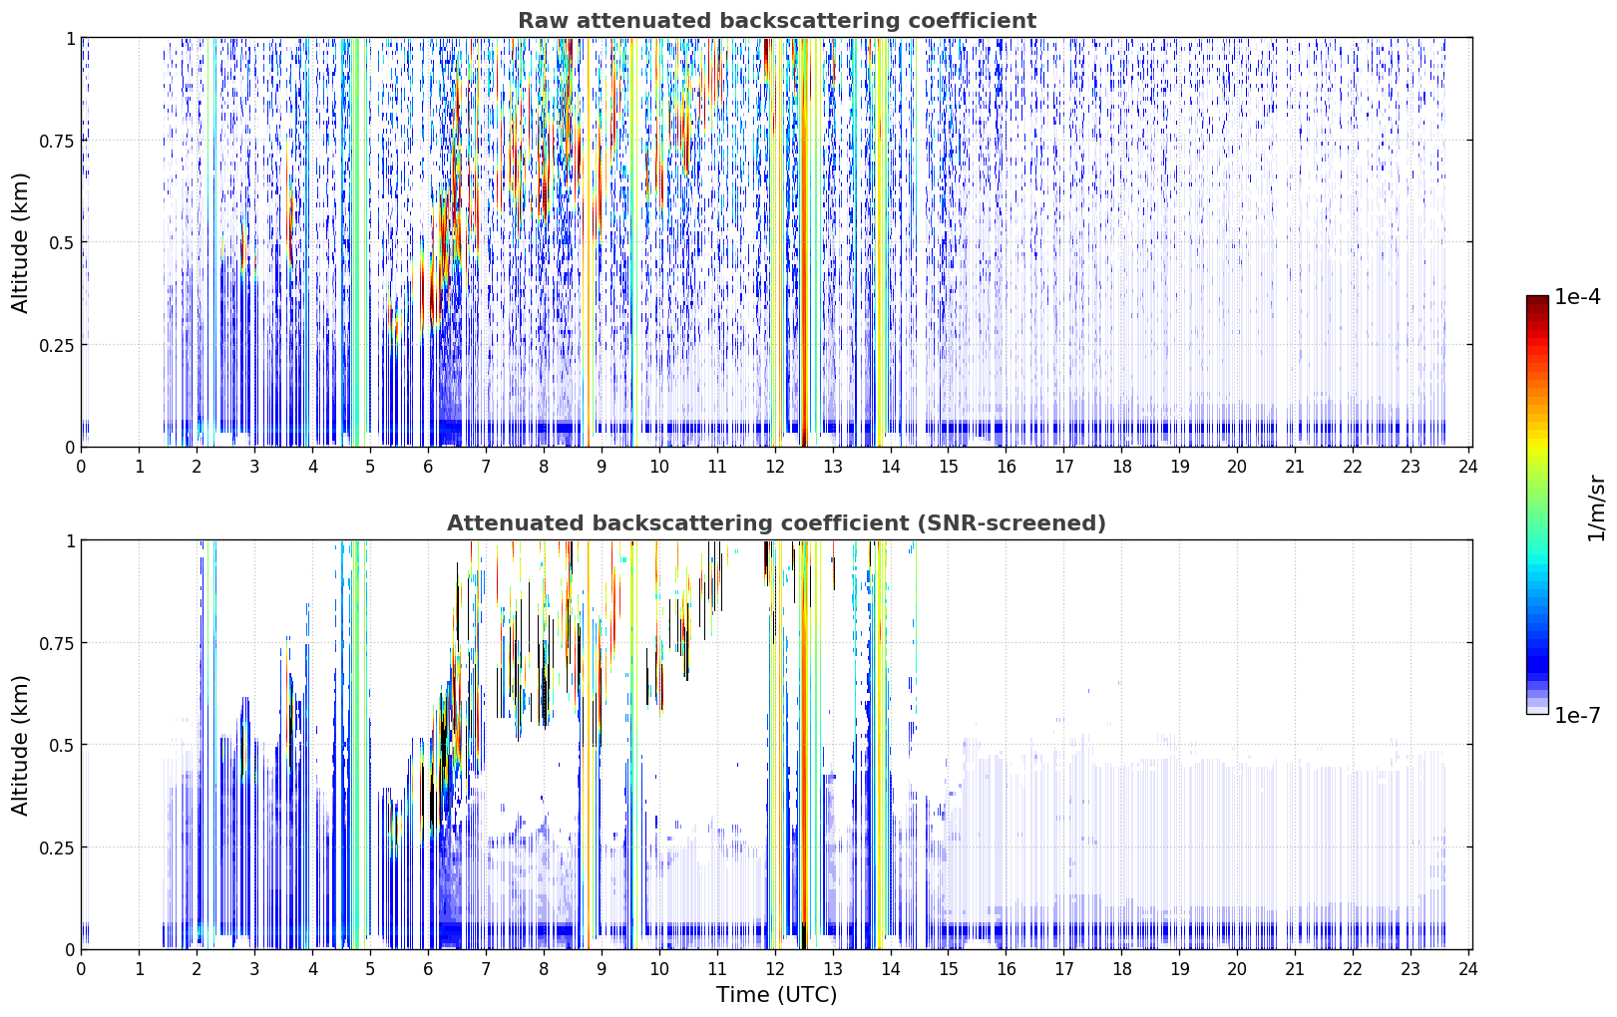Click the 'Attenuated backscattering coefficient (SNR-screened)' title
The width and height of the screenshot is (1617, 1017).
point(776,523)
